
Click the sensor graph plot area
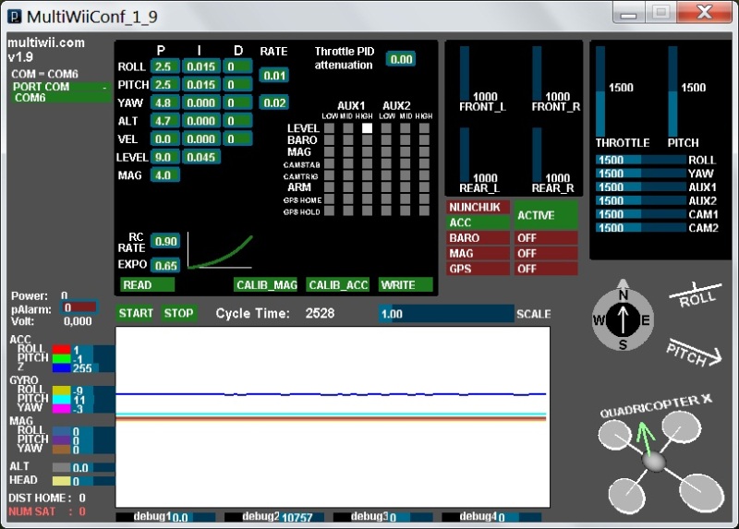click(333, 417)
